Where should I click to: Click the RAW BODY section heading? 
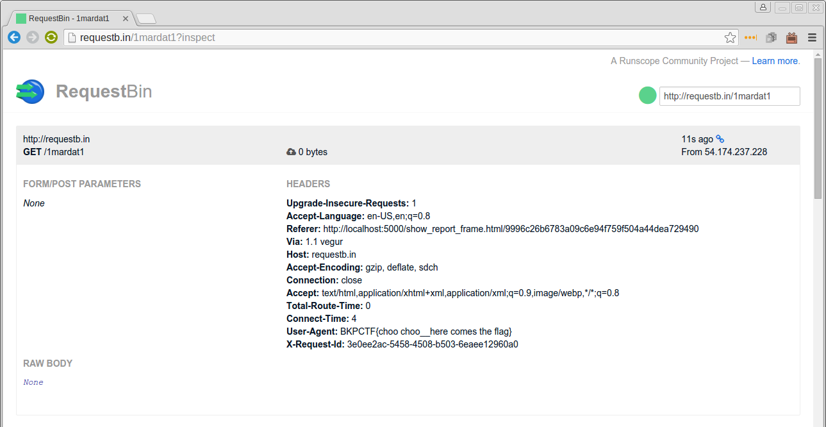click(x=48, y=364)
